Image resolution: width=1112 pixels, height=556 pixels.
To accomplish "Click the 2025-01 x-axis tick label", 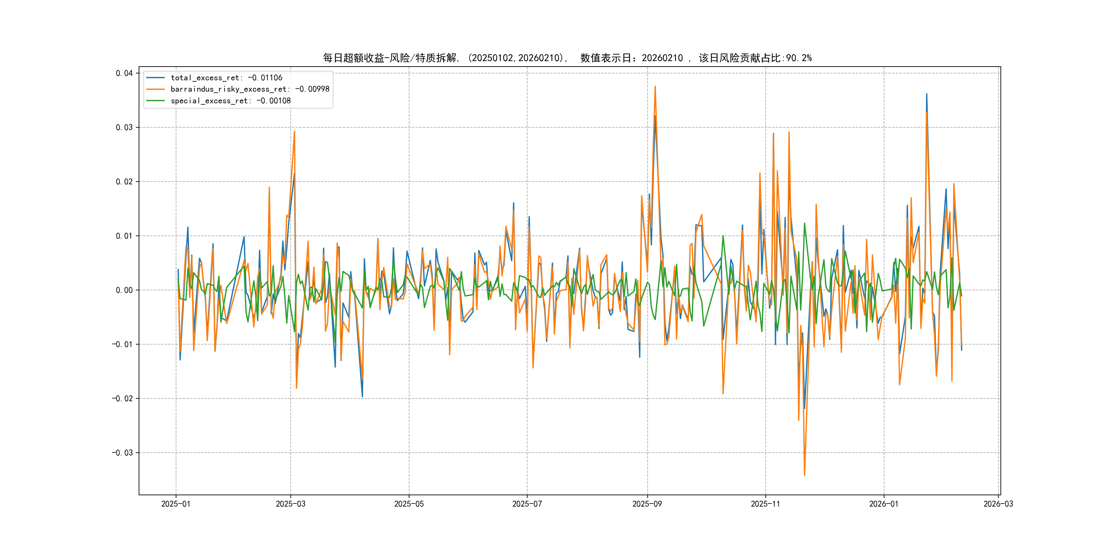I will (176, 504).
